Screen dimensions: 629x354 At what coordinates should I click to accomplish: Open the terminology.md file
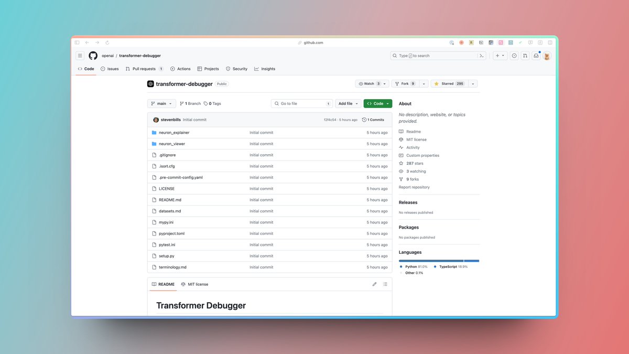(x=172, y=267)
